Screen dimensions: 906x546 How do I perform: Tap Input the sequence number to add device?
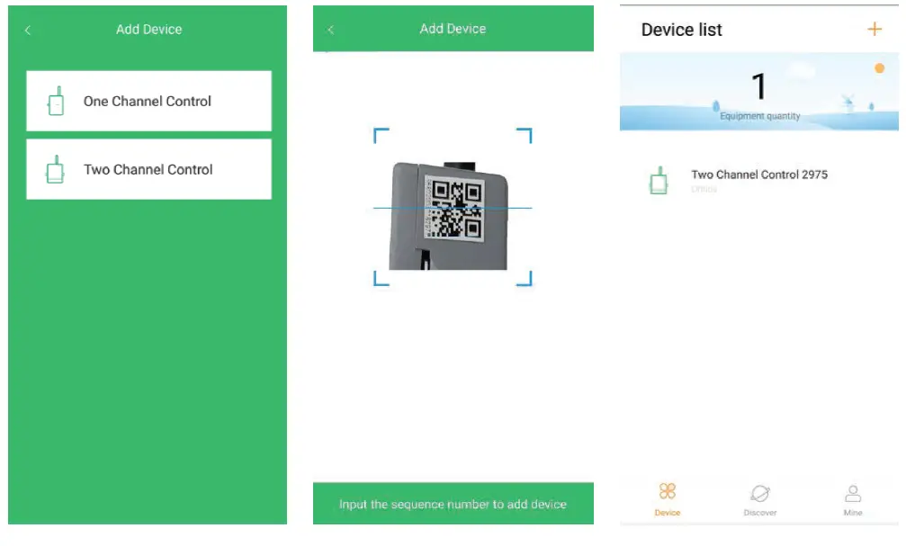point(453,504)
